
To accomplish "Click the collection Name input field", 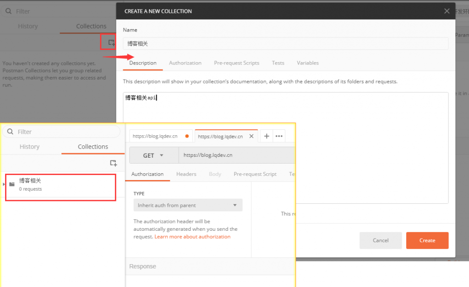I will 286,43.
